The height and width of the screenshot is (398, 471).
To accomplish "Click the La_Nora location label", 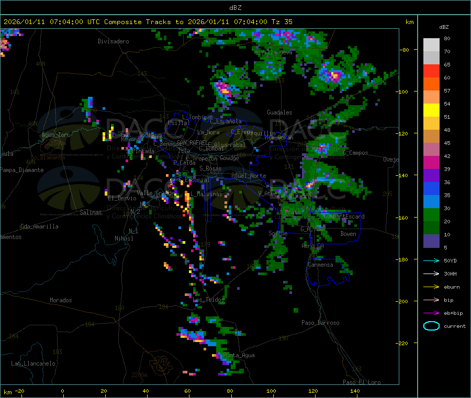I will pyautogui.click(x=208, y=132).
